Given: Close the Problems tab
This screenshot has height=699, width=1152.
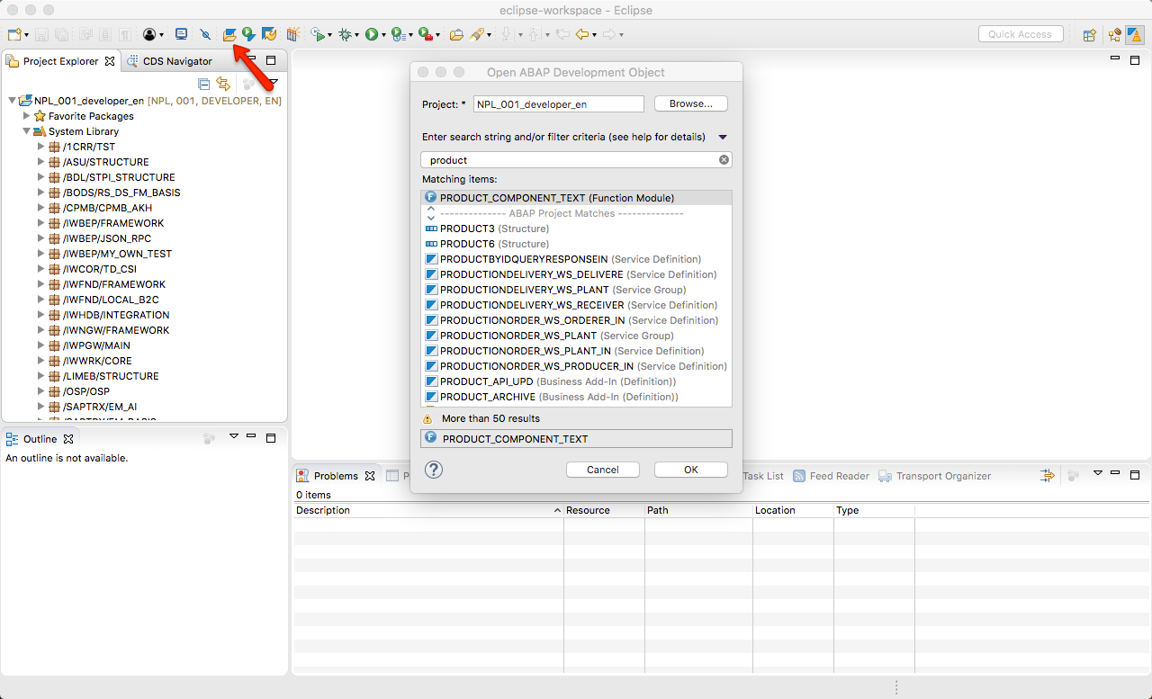Looking at the screenshot, I should (369, 476).
